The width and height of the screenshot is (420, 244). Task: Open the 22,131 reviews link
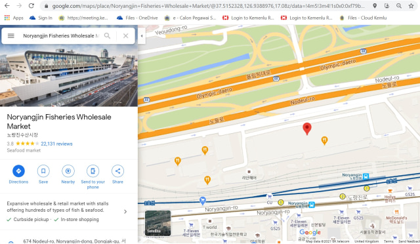(56, 144)
